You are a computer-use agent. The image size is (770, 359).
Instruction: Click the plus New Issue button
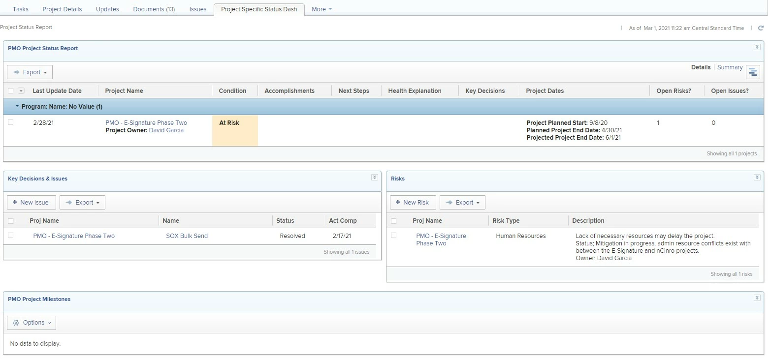tap(31, 203)
